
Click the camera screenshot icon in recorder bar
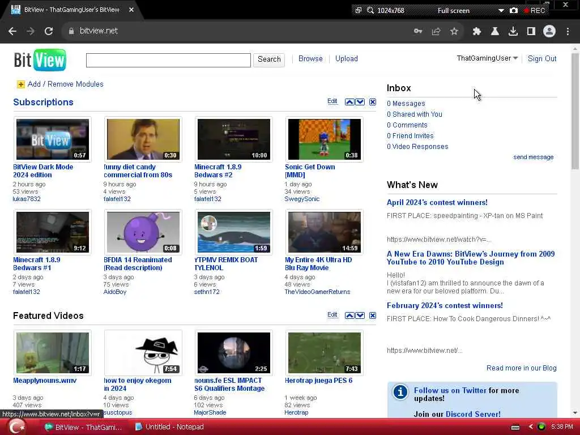click(513, 10)
